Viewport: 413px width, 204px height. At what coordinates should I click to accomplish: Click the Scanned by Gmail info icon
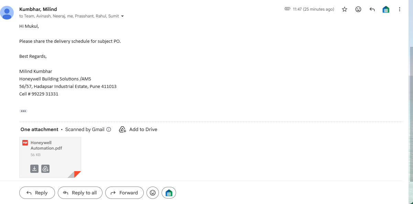pos(109,129)
